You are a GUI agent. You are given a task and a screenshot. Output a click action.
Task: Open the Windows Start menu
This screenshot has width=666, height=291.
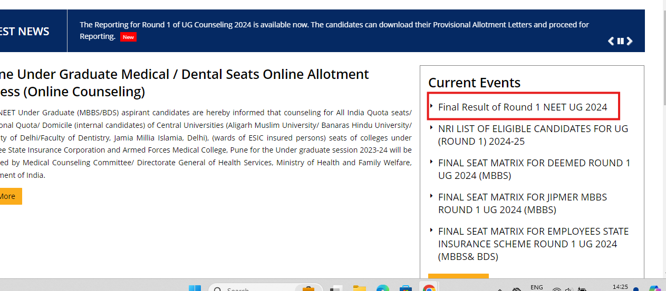(195, 288)
